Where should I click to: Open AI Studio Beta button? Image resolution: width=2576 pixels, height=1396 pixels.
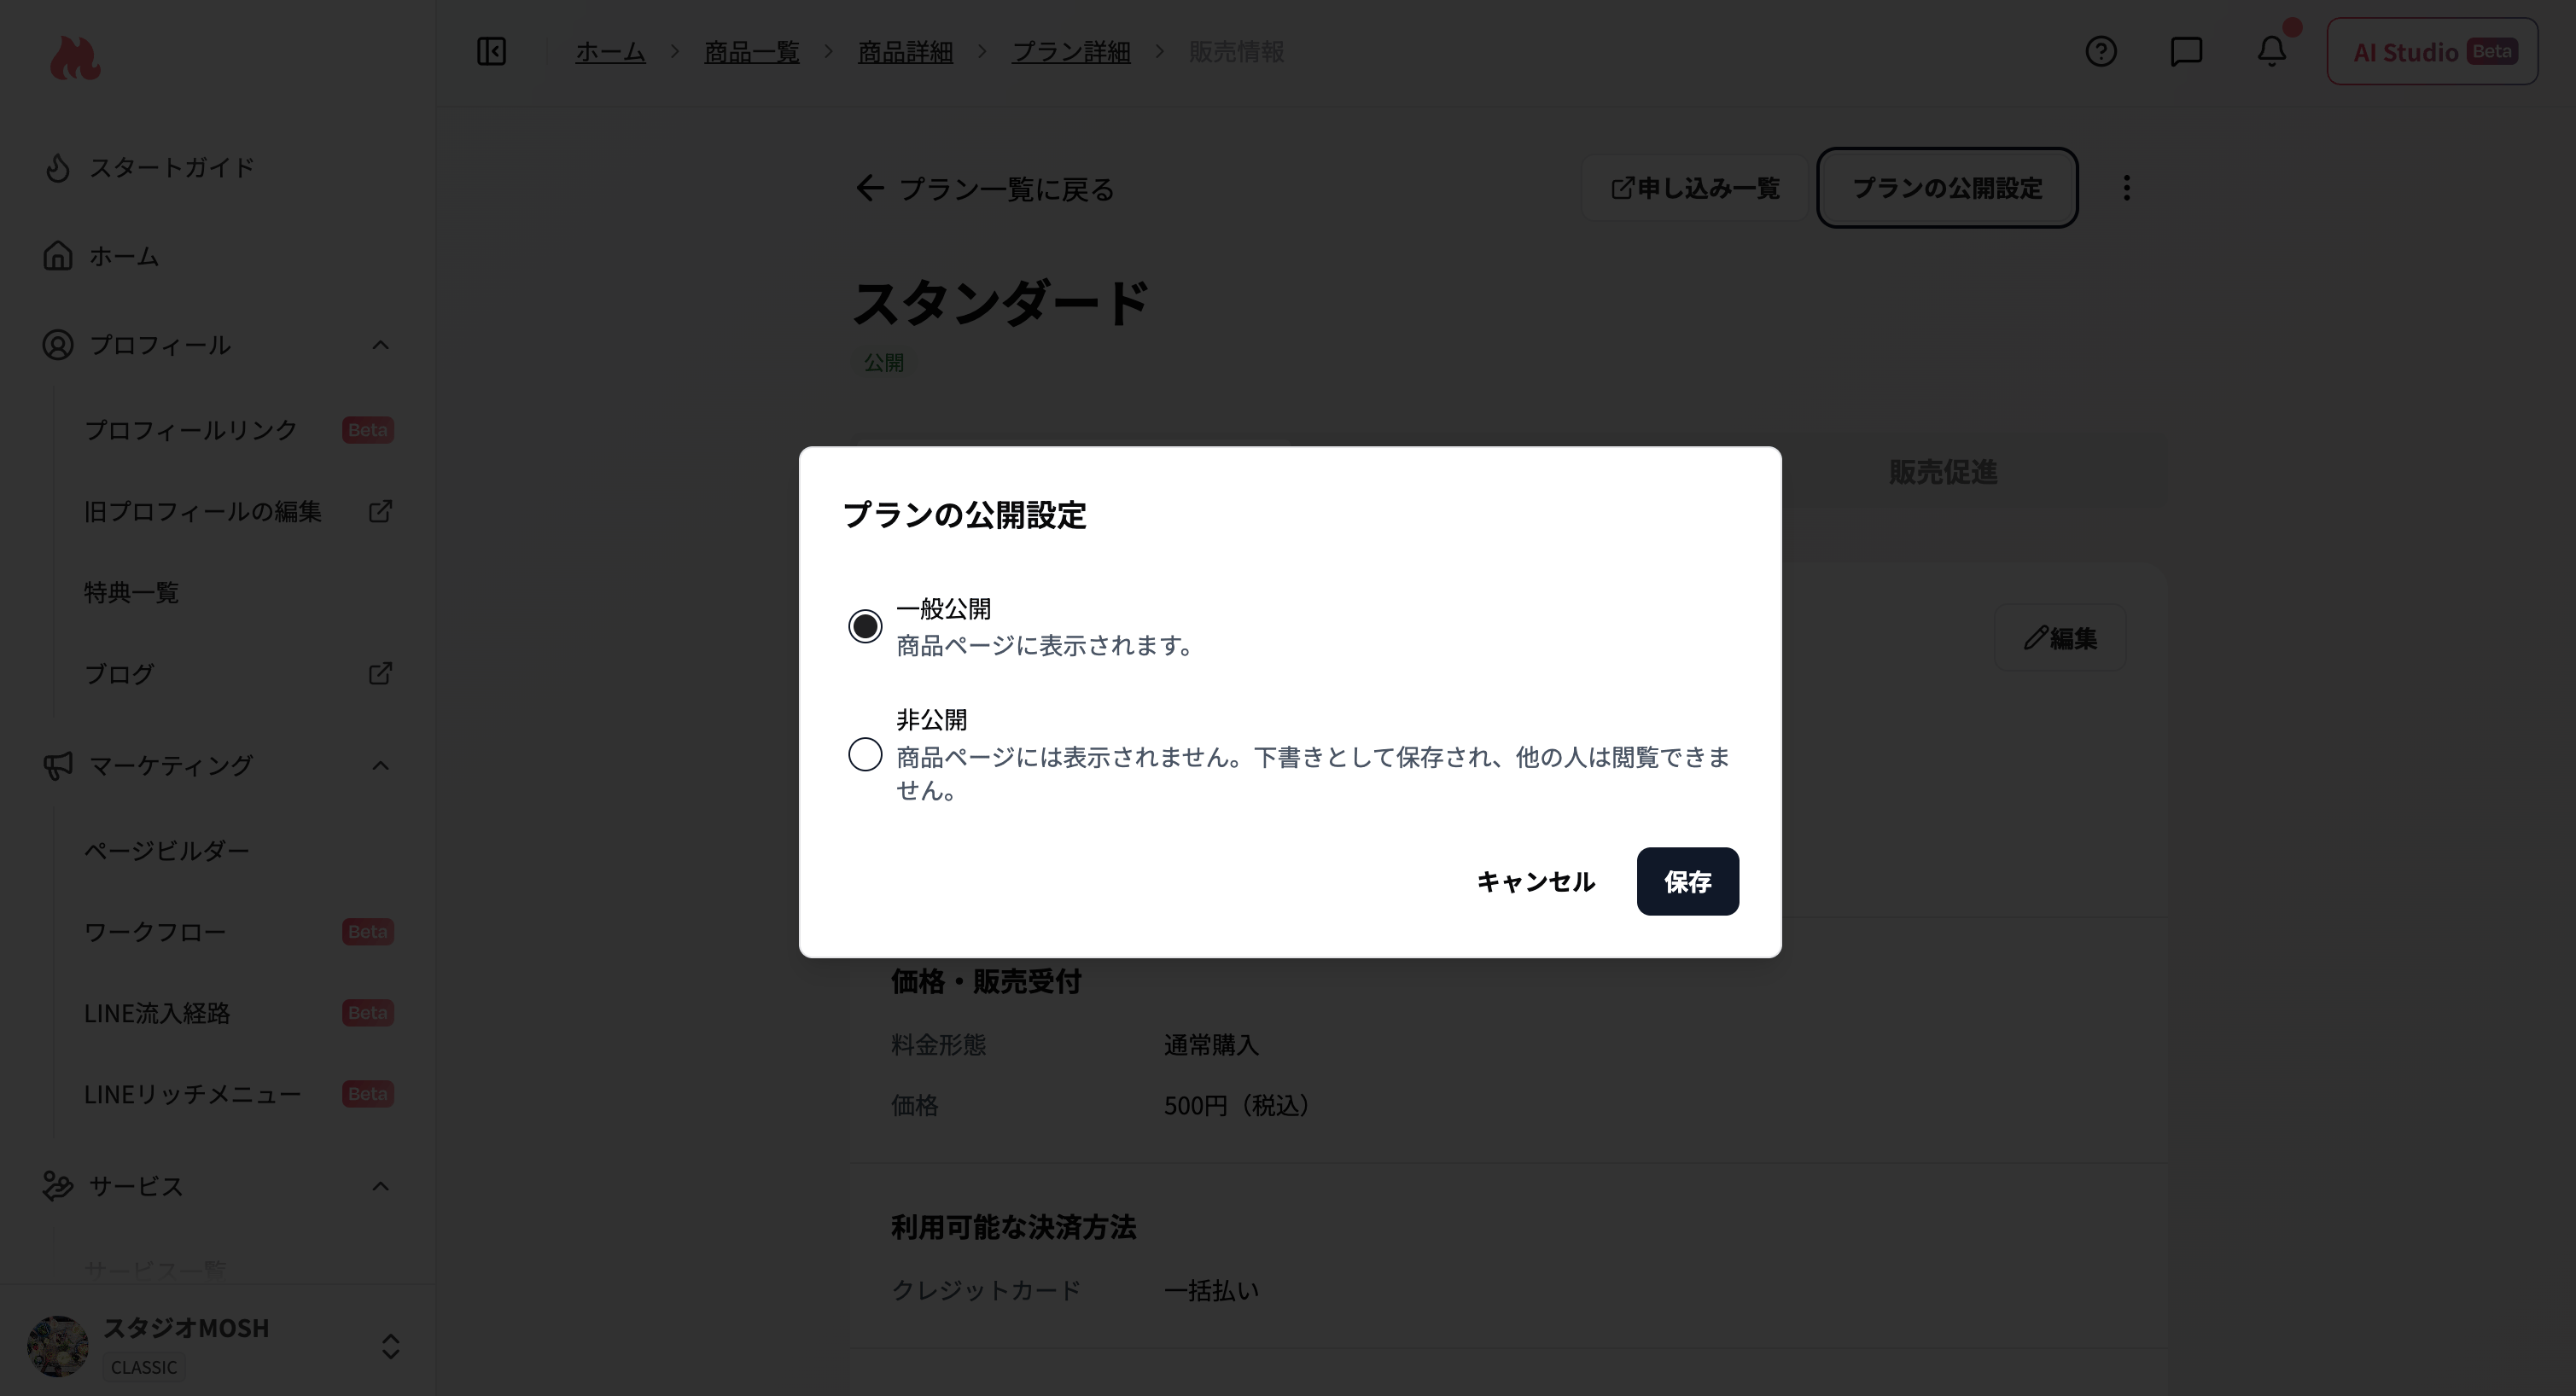tap(2432, 51)
